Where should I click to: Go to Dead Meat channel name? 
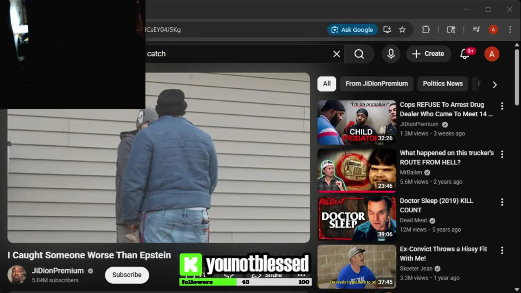pos(413,221)
